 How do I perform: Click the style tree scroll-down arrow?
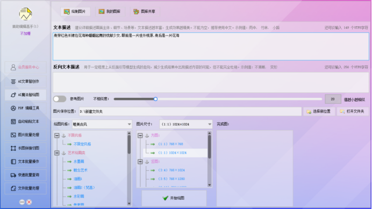[129, 204]
